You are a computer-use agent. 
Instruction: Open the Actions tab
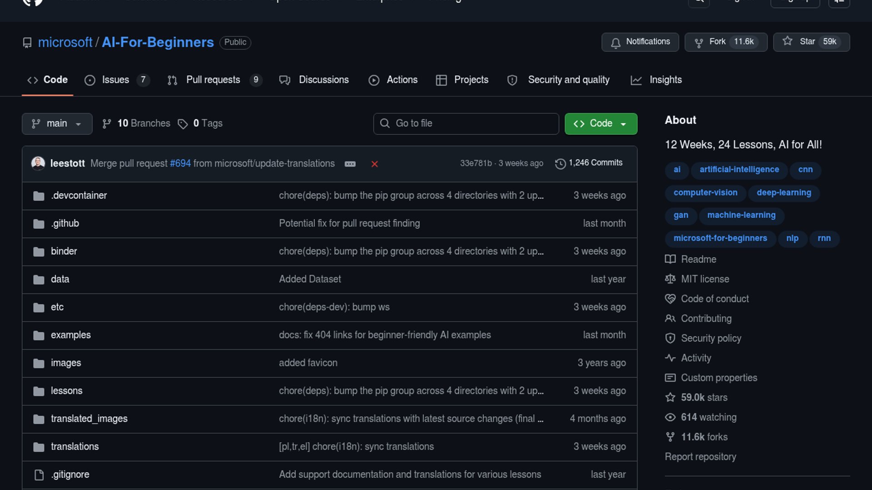click(393, 80)
